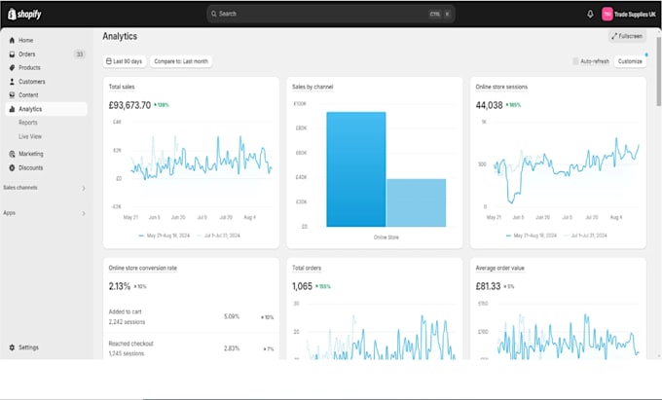The height and width of the screenshot is (400, 662).
Task: Click the 5.09% added to cart rate
Action: tap(232, 316)
